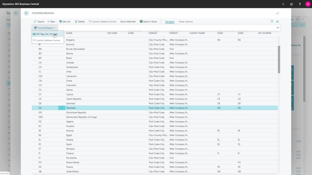Sort by the NAME column header
This screenshot has height=175, width=312.
point(69,33)
